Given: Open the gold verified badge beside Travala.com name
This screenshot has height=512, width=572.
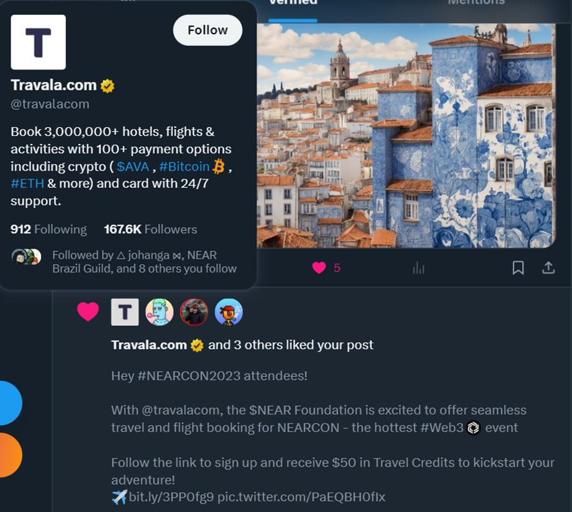Looking at the screenshot, I should pos(107,86).
